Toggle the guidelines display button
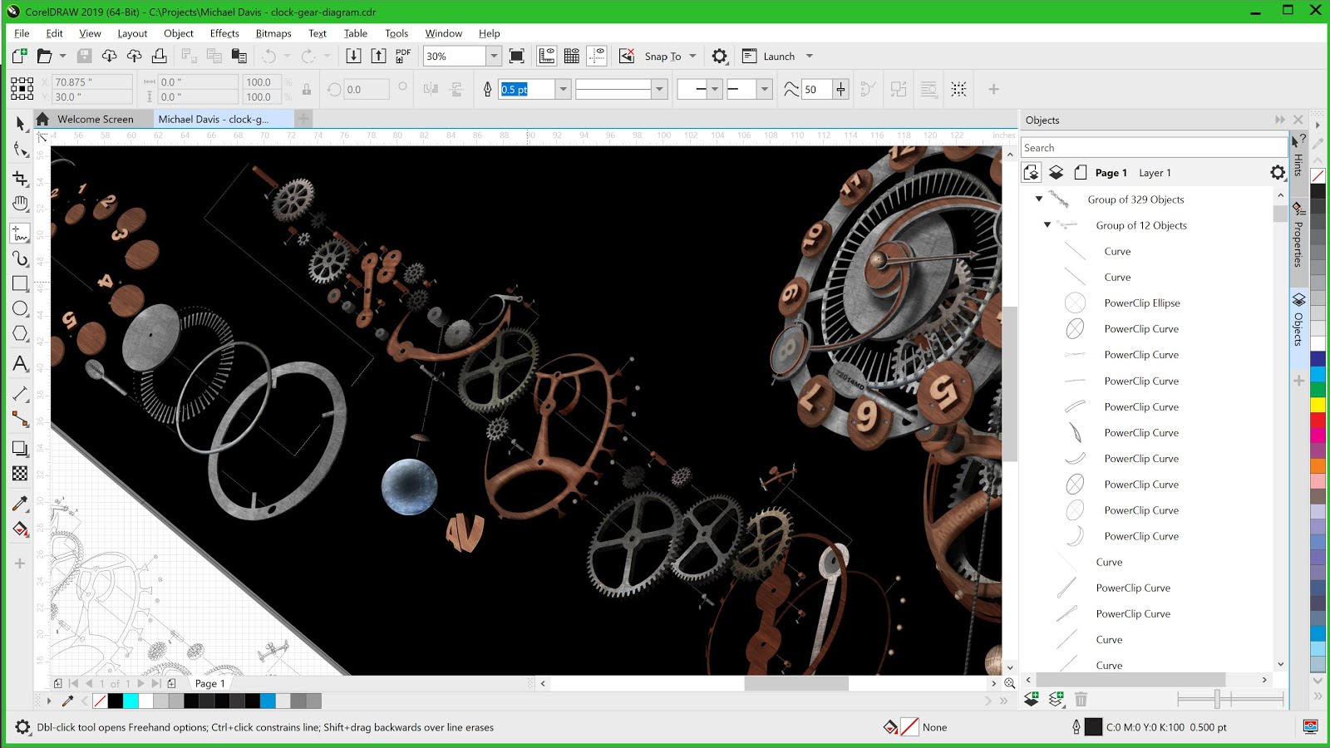The image size is (1330, 748). point(597,56)
